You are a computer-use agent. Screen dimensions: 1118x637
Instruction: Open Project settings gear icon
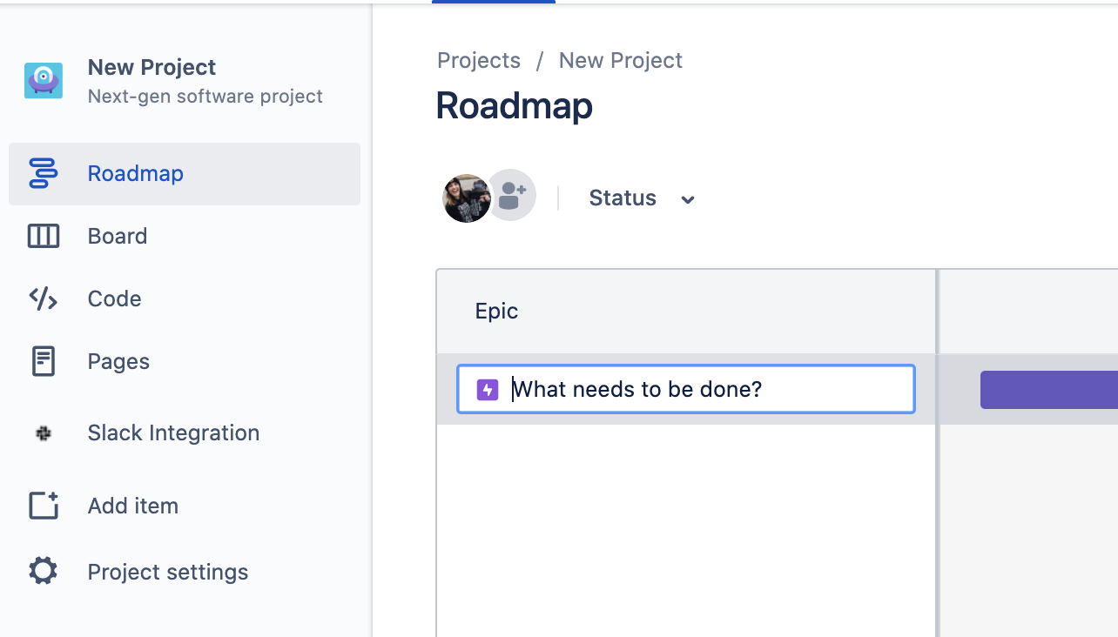(44, 571)
